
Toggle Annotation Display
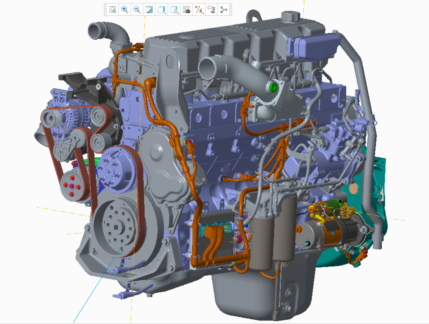click(211, 10)
